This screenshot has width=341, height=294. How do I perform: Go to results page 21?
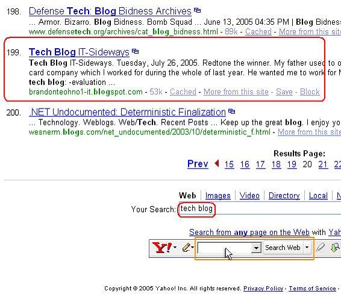[x=323, y=164]
